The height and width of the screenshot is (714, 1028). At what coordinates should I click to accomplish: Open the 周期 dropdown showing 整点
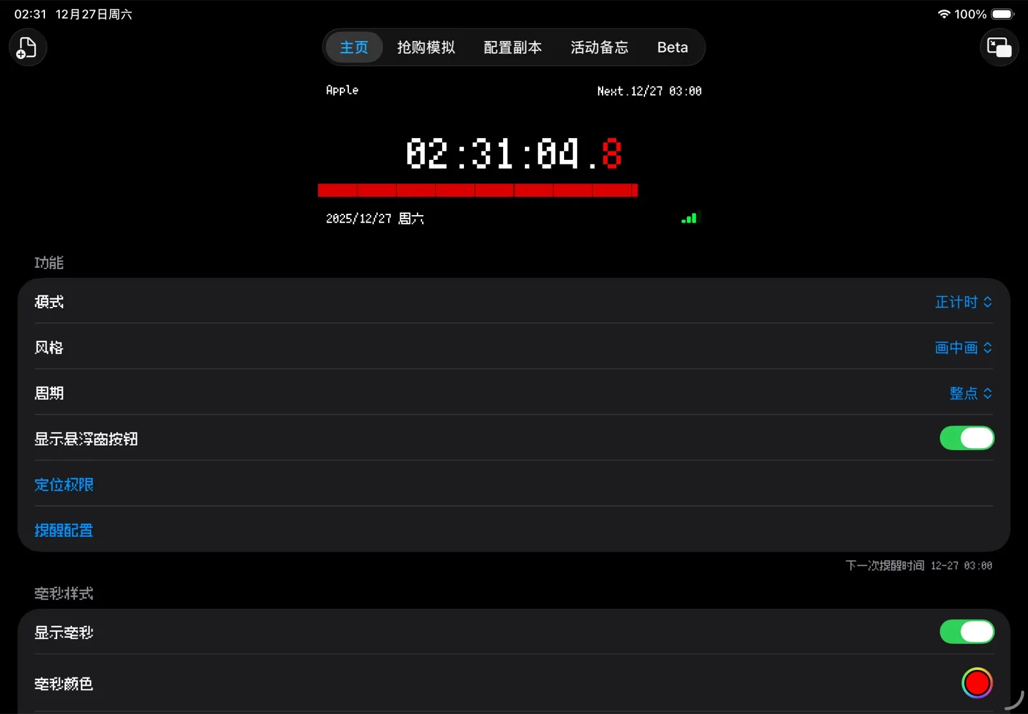point(971,393)
